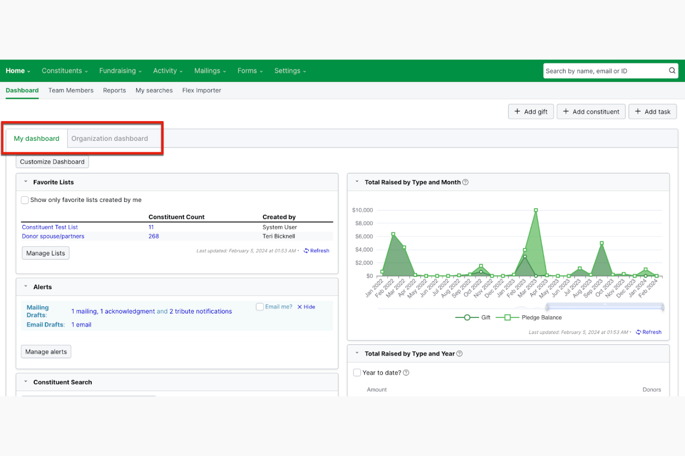
Task: Click Refresh link in Favorite Lists
Action: coord(320,251)
